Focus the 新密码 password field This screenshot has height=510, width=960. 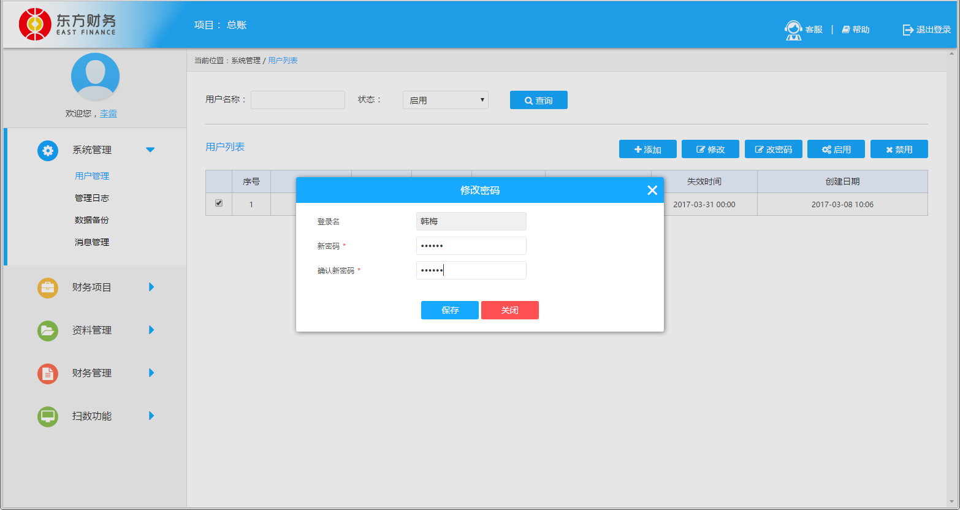click(471, 246)
